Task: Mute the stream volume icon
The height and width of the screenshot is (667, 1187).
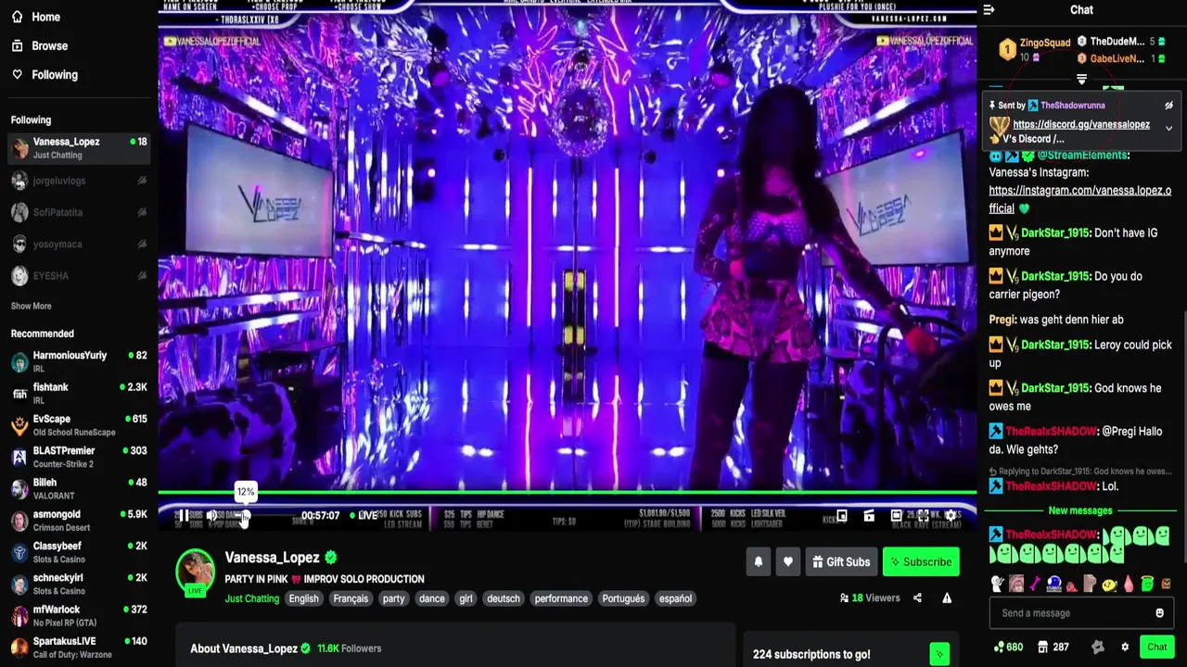Action: 211,516
